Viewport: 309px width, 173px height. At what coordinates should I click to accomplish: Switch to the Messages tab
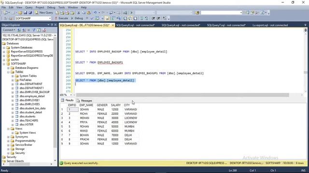coord(84,100)
